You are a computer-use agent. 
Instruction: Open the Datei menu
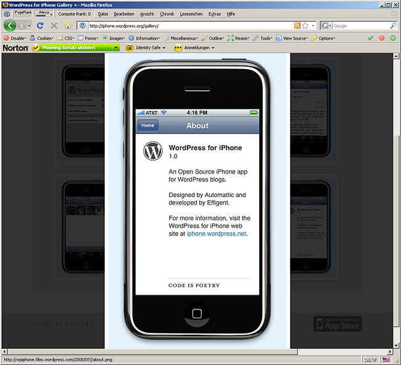[x=103, y=14]
